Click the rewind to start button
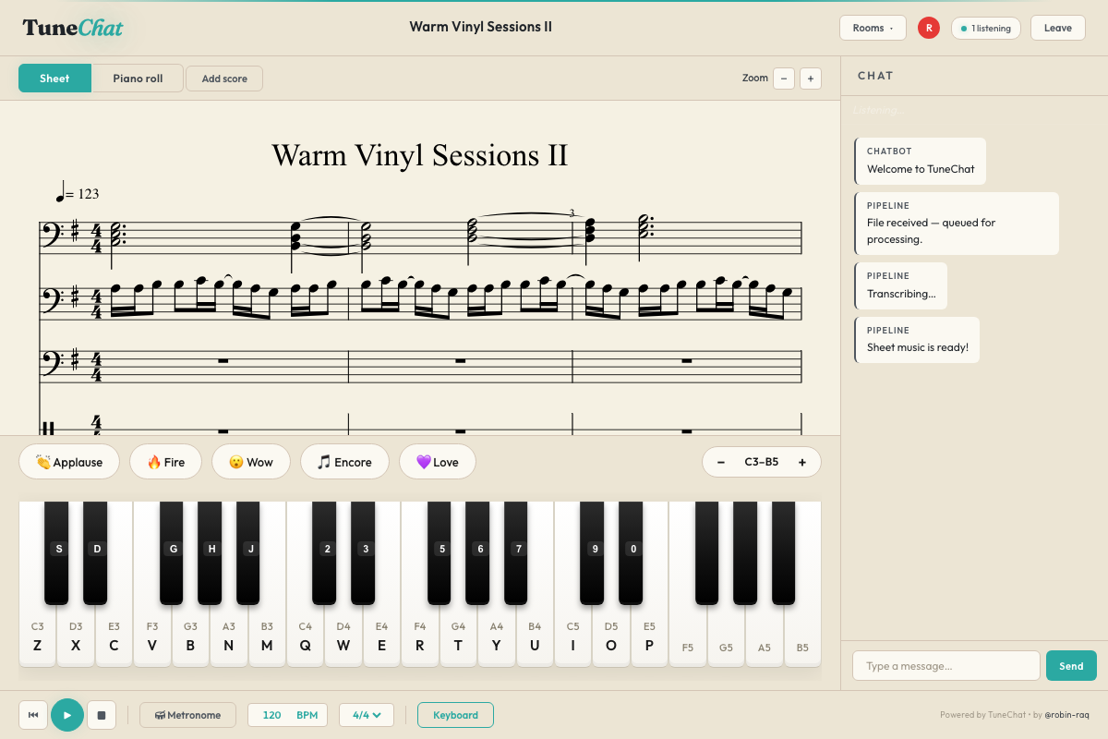This screenshot has width=1108, height=739. [x=33, y=715]
